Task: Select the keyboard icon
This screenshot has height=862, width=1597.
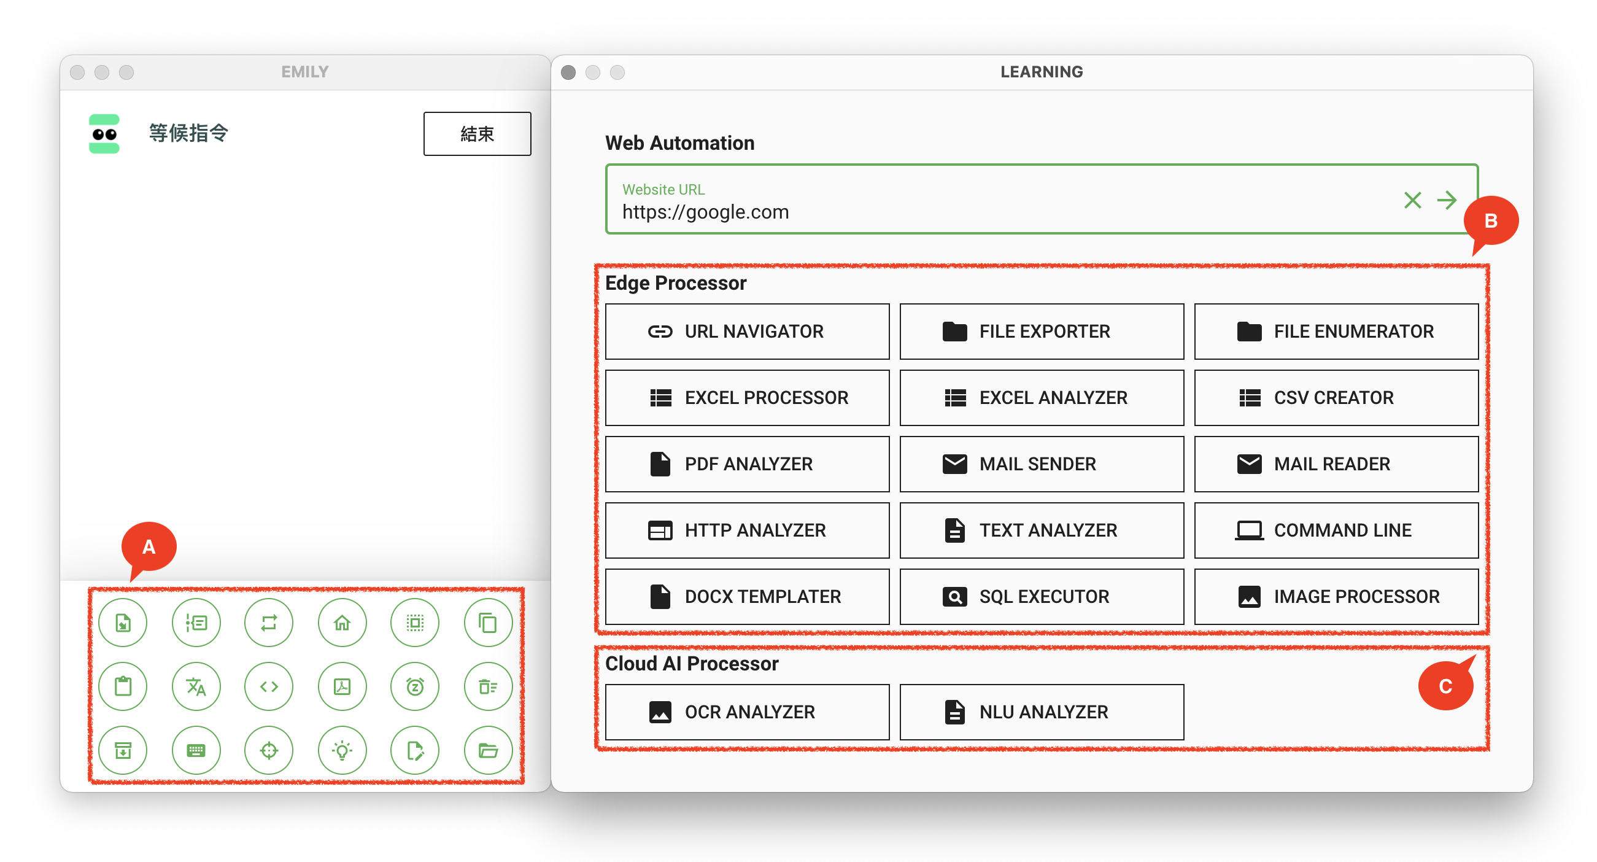Action: (x=196, y=750)
